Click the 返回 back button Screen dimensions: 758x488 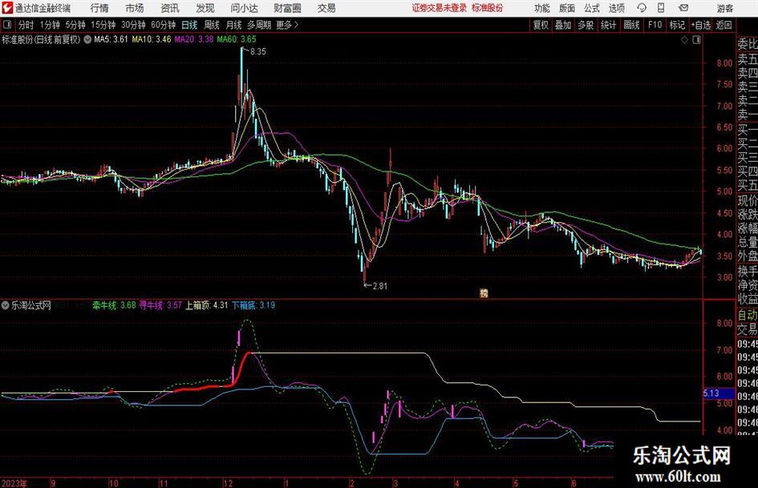724,25
